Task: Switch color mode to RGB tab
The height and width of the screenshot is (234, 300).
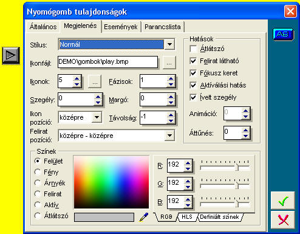Action: click(166, 217)
